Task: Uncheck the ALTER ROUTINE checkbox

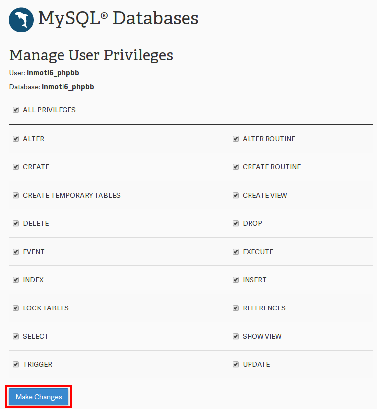Action: coord(236,139)
